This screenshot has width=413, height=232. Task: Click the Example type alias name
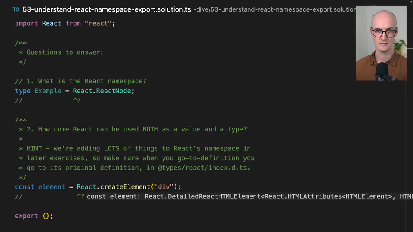pyautogui.click(x=48, y=91)
